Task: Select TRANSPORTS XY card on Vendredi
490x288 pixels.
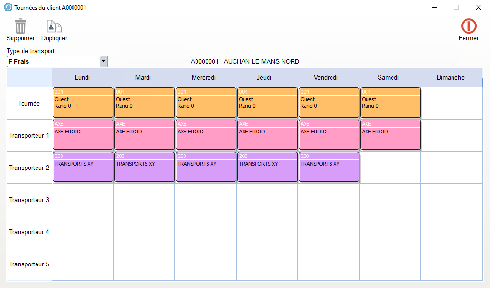Action: pos(329,167)
